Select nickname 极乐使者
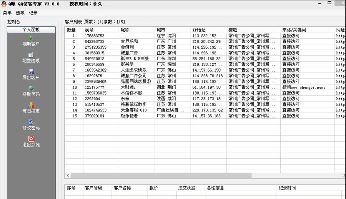The height and width of the screenshot is (199, 346). pos(129,116)
